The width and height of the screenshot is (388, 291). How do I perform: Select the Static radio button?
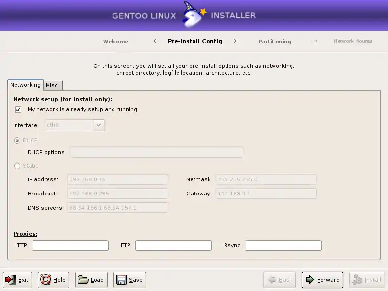coord(17,166)
